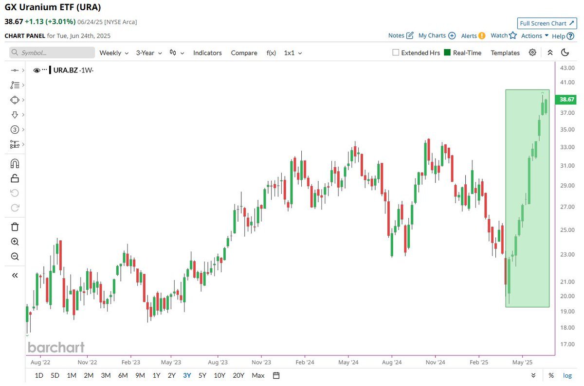Delete drawings with the trash icon
The image size is (584, 386).
(15, 227)
